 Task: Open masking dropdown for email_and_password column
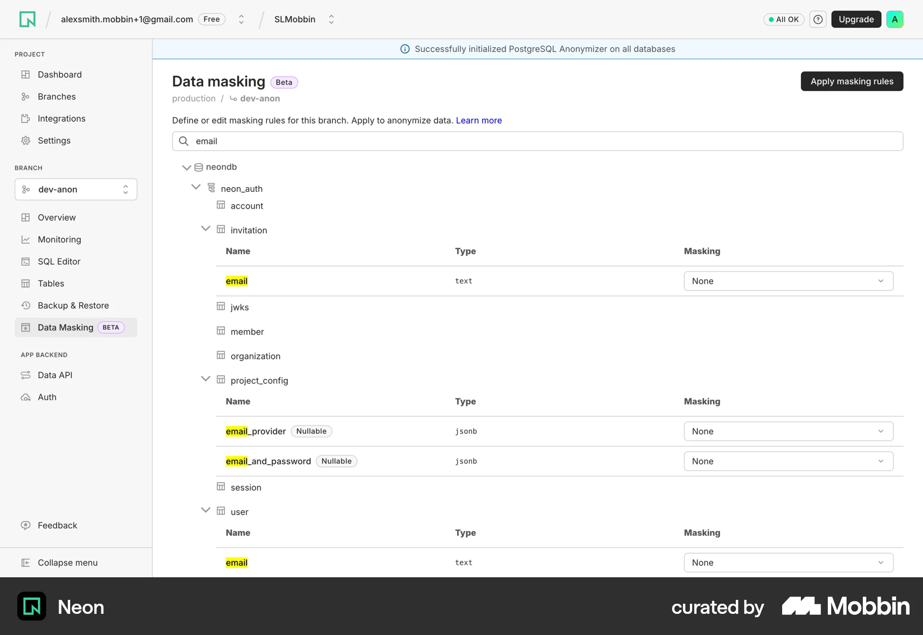pos(788,461)
